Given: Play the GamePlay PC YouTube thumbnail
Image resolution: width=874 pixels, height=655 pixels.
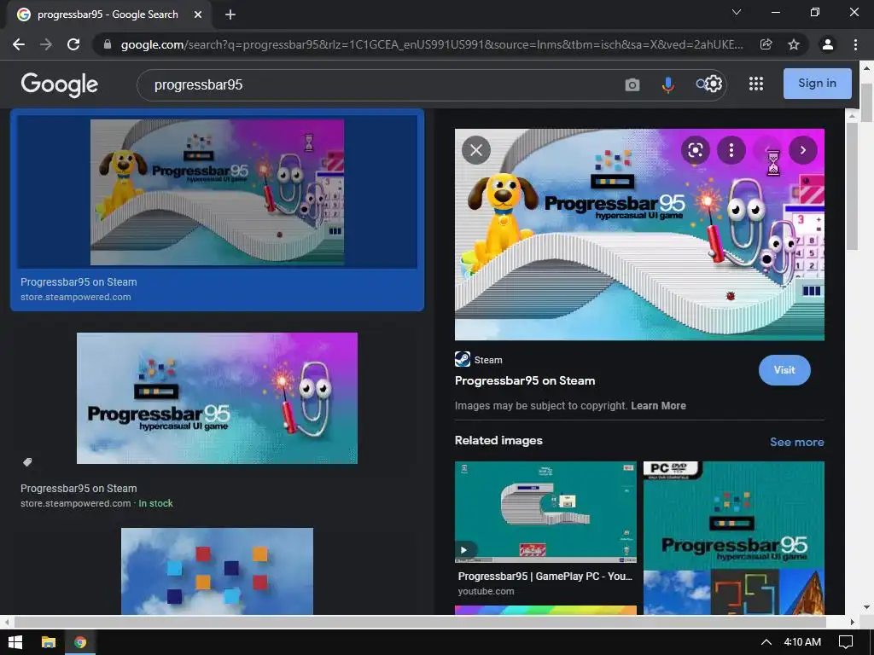Looking at the screenshot, I should coord(545,512).
